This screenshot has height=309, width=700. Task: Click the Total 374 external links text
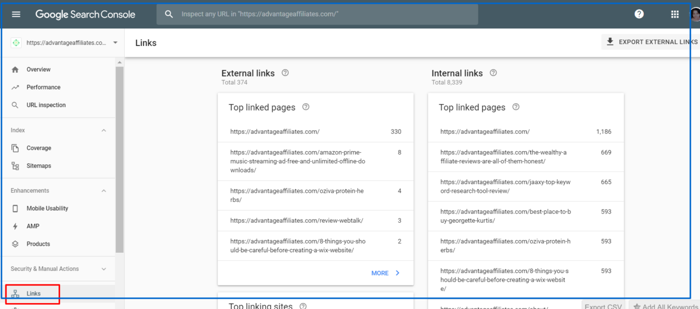tap(235, 82)
